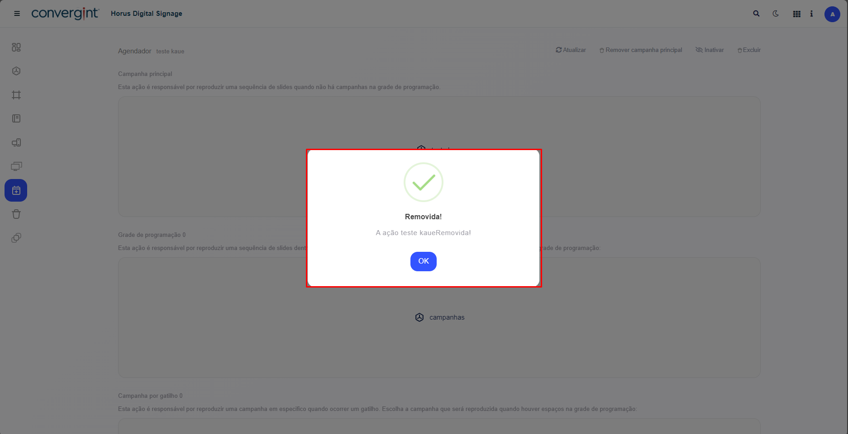Click the copy/duplicate icon in sidebar
Image resolution: width=848 pixels, height=434 pixels.
click(16, 238)
